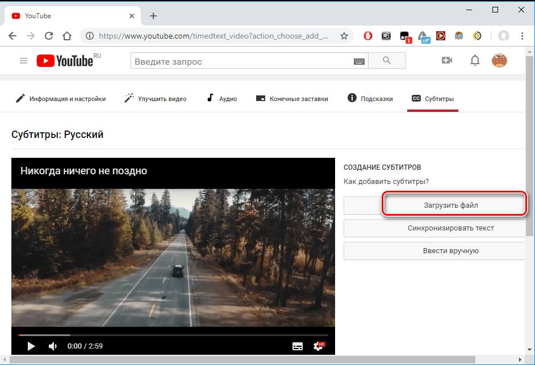Image resolution: width=535 pixels, height=365 pixels.
Task: Open the account avatar menu
Action: pyautogui.click(x=499, y=61)
